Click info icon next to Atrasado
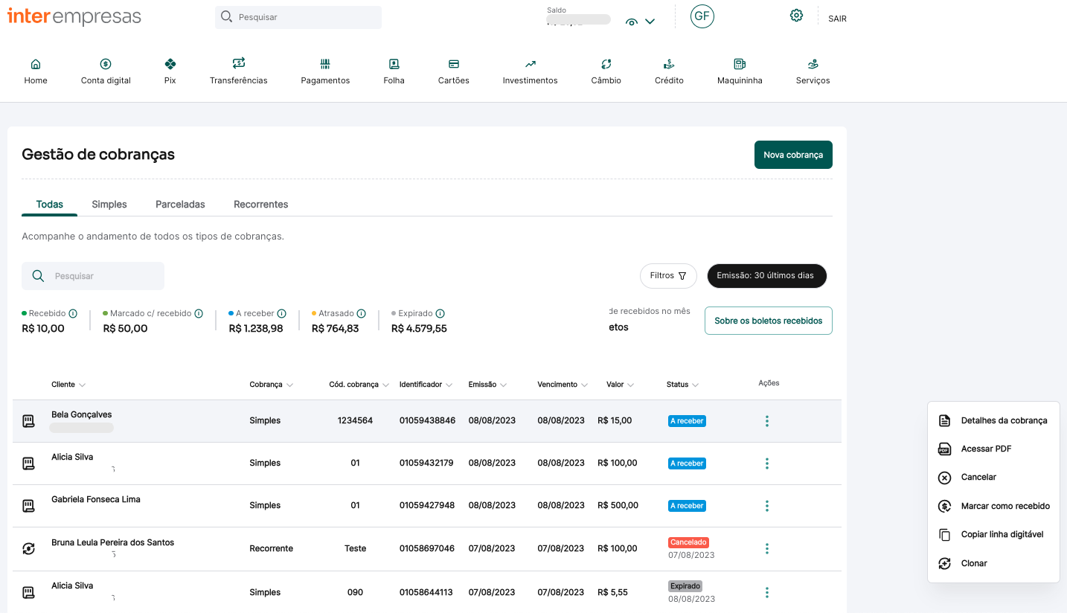Screen dimensions: 1067x613 click(x=361, y=313)
